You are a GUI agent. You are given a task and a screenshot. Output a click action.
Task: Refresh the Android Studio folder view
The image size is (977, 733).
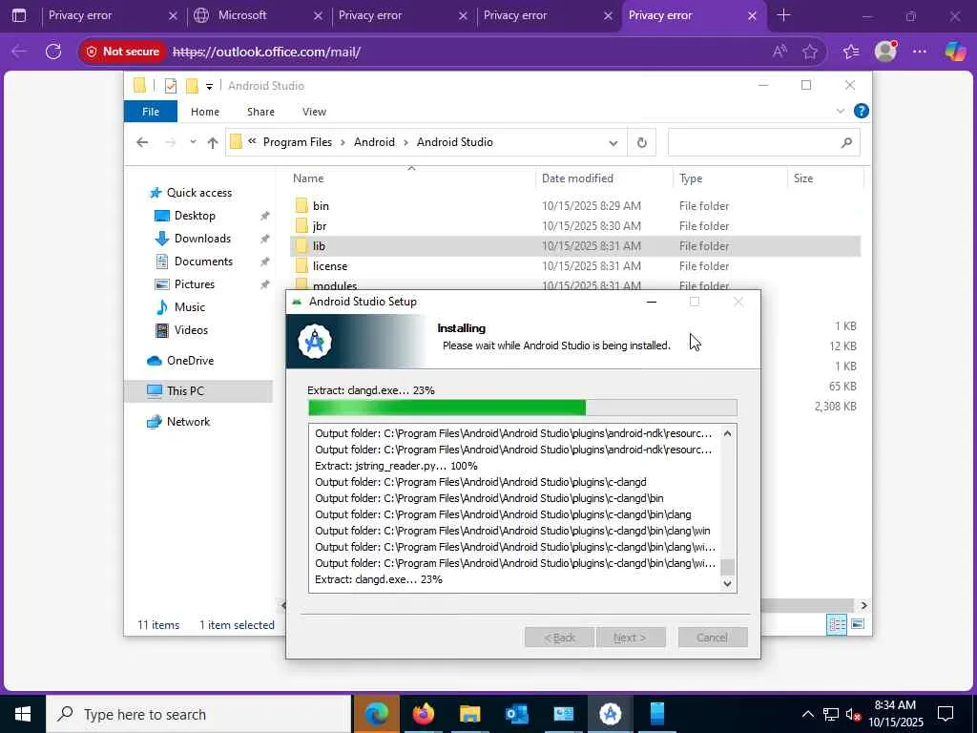coord(642,143)
